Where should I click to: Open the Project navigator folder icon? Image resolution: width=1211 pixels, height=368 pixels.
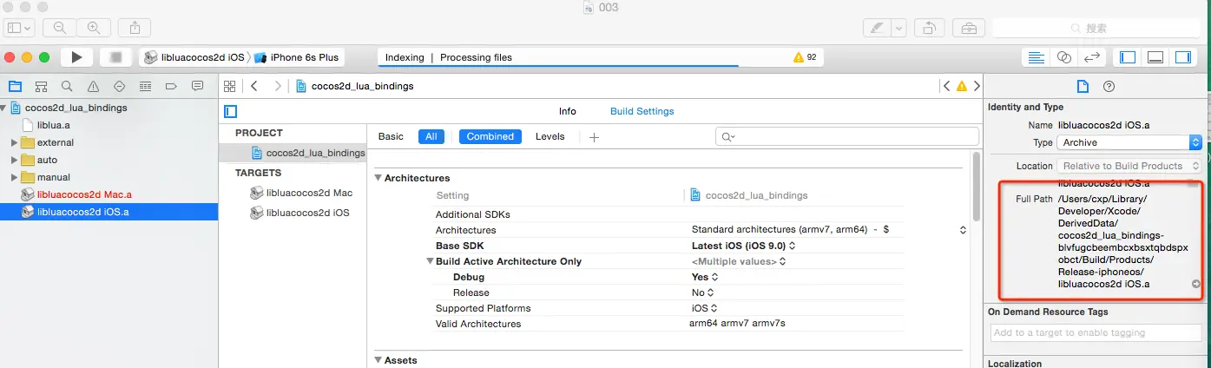point(15,87)
